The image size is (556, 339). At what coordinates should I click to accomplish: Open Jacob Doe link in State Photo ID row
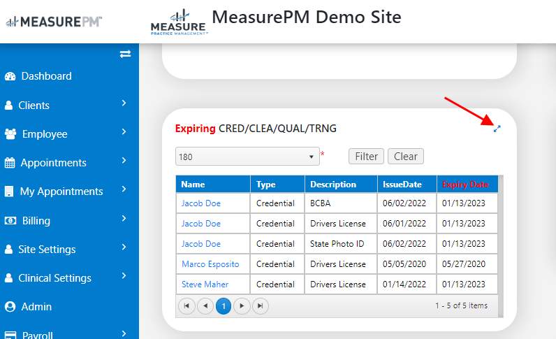pyautogui.click(x=201, y=244)
